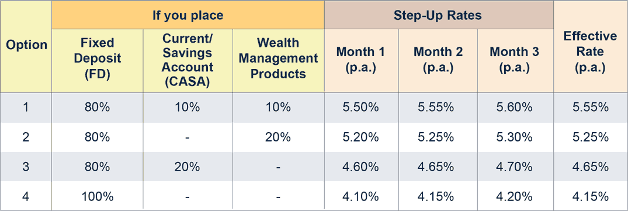Screen dimensions: 628x211
Task: Click the Step-Up Rates header
Action: click(x=439, y=15)
